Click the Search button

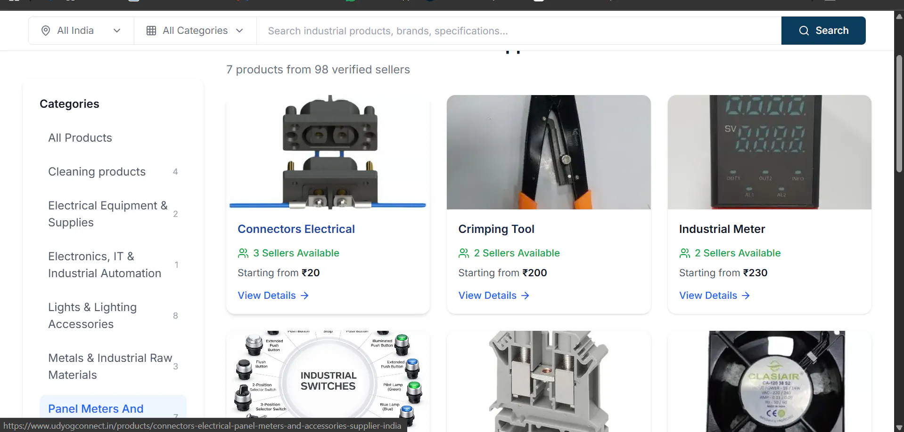pyautogui.click(x=823, y=31)
